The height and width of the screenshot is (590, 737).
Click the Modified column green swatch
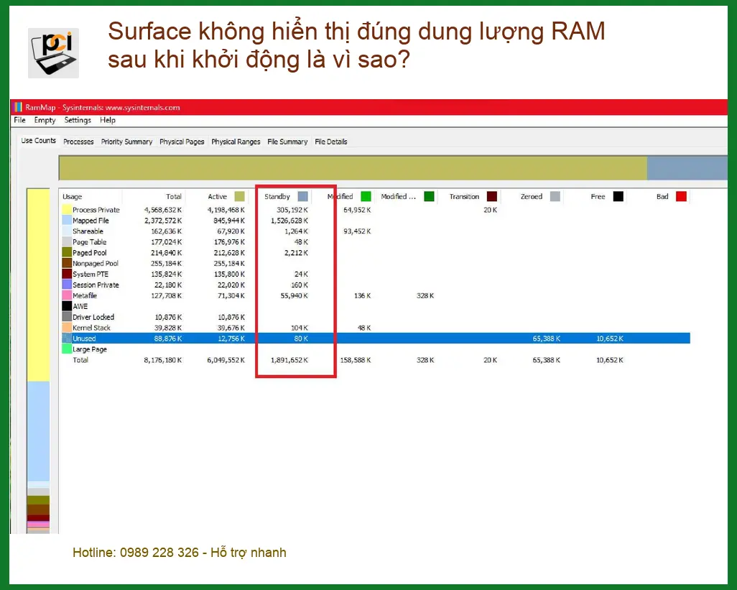coord(366,196)
